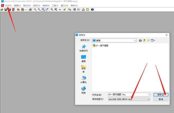Select 快速访问 in the dialog sidebar
Viewport: 174px width, 113px height.
point(83,48)
